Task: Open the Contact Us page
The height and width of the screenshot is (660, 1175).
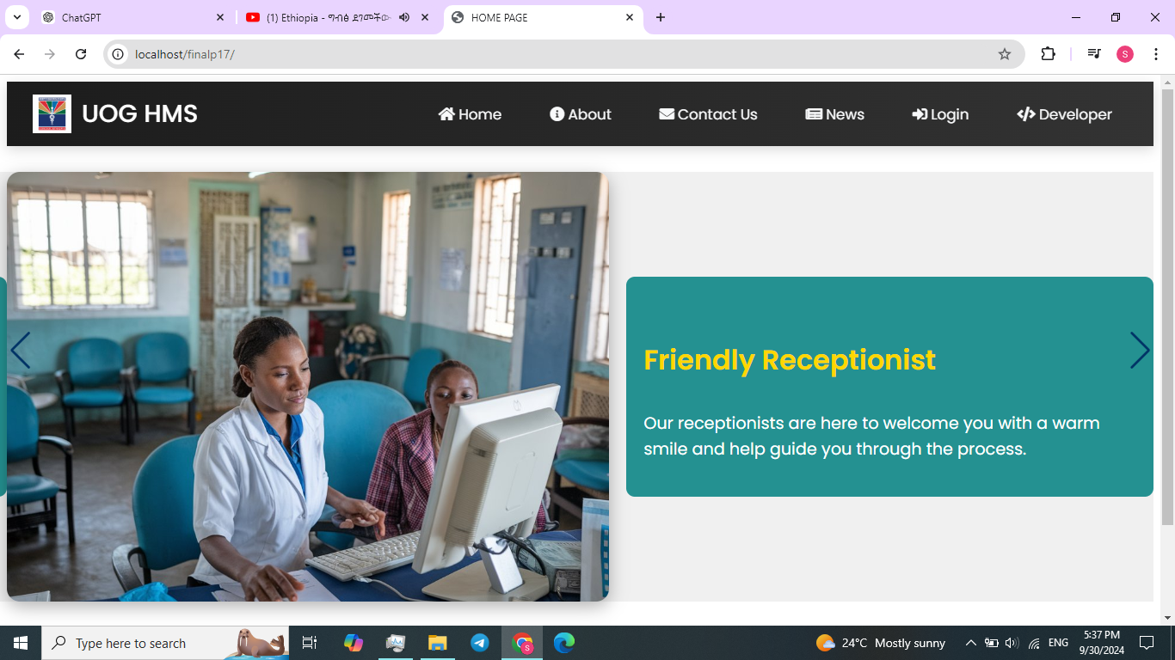Action: pos(708,114)
